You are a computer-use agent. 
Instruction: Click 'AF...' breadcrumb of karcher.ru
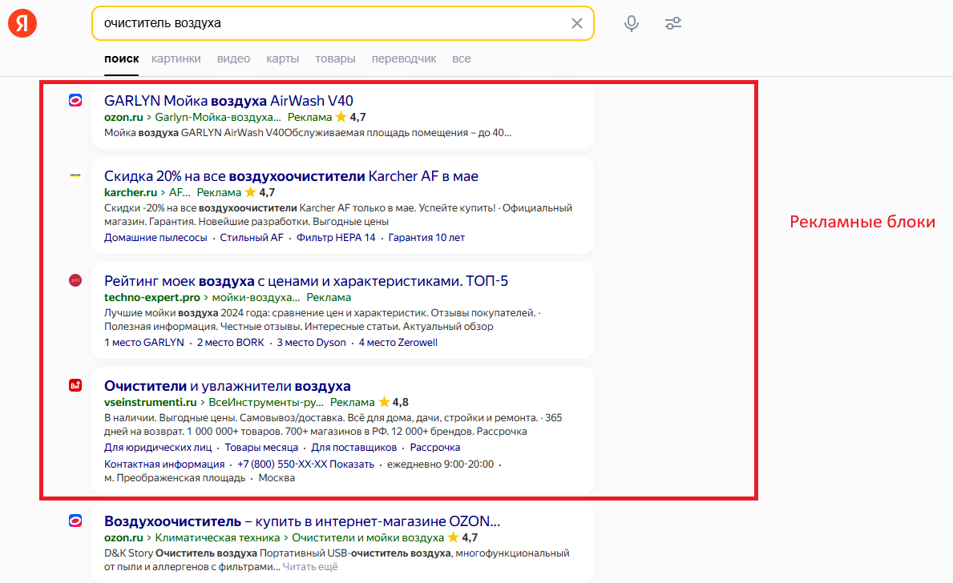pyautogui.click(x=180, y=192)
